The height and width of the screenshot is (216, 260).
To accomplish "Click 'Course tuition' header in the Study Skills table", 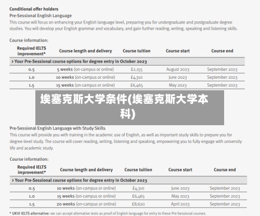I will point(138,170).
